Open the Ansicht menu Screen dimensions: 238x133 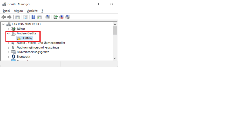pyautogui.click(x=32, y=11)
